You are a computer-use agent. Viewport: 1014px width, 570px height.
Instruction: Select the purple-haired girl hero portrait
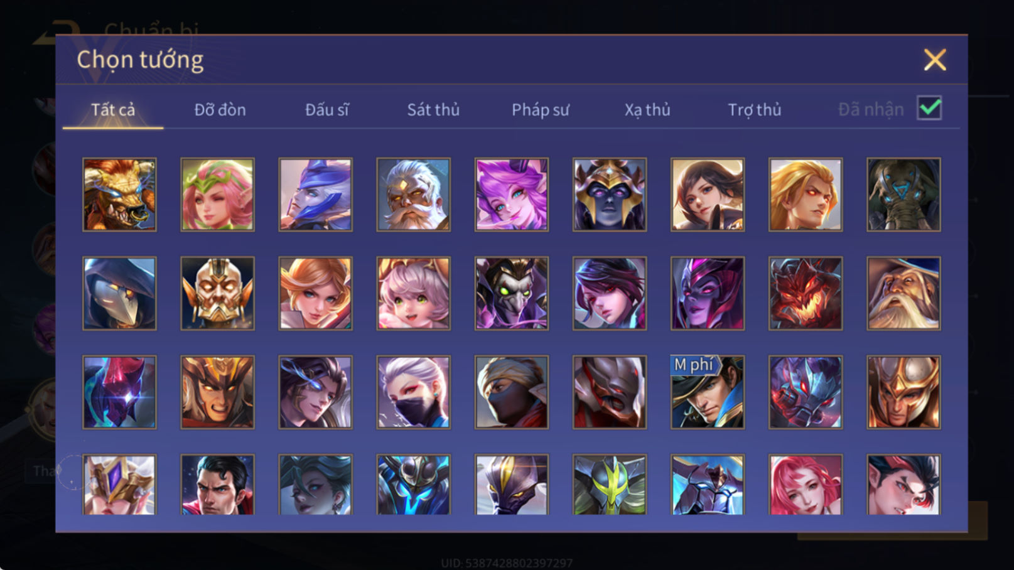click(511, 195)
